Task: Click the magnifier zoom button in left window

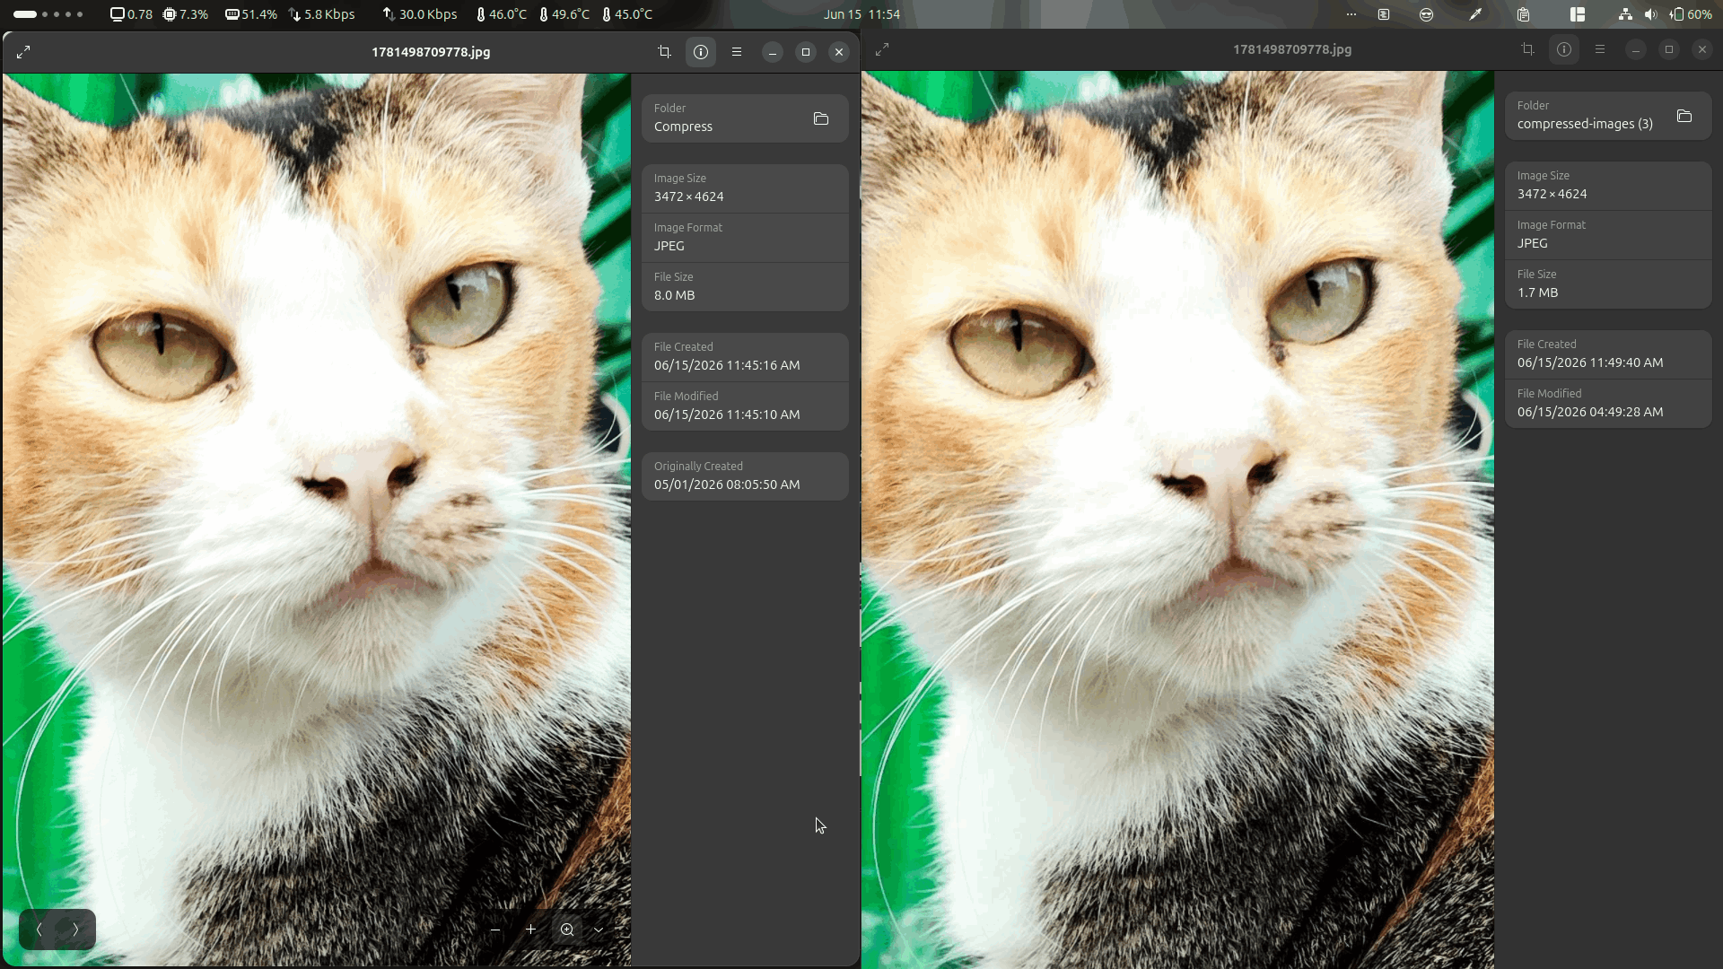Action: (x=567, y=930)
